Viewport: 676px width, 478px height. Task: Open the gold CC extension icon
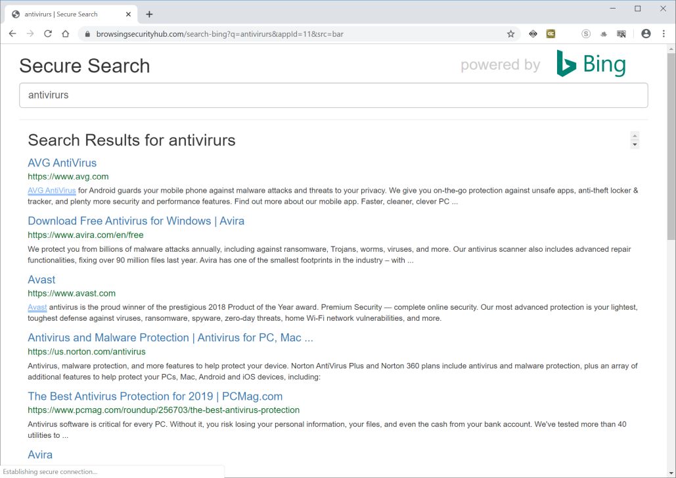point(551,34)
